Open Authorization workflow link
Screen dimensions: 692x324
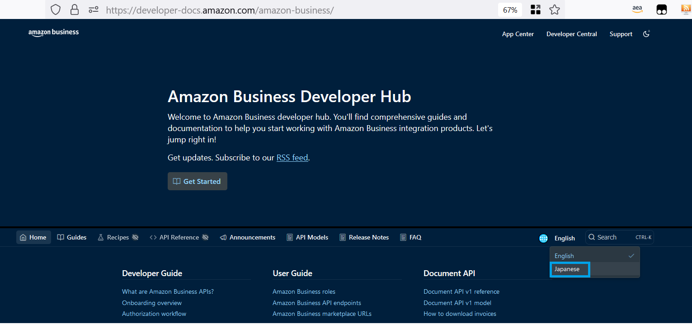(x=154, y=314)
